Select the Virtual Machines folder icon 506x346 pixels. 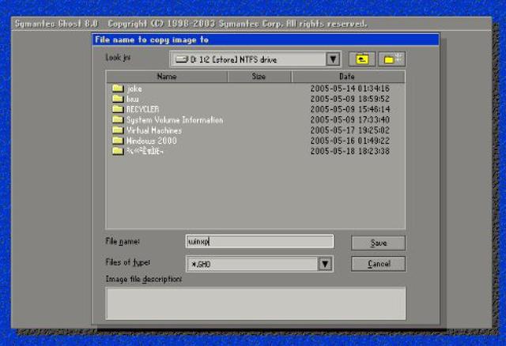pos(118,130)
